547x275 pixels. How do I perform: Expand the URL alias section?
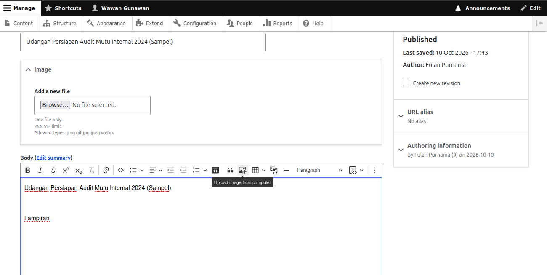point(461,116)
